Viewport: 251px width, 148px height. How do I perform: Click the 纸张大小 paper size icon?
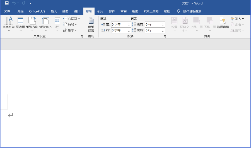[x=45, y=21]
